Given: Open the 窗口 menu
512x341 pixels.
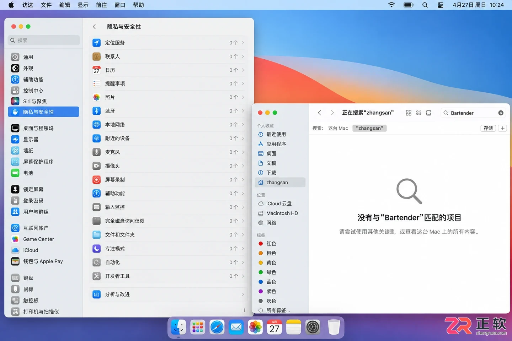Looking at the screenshot, I should tap(120, 5).
